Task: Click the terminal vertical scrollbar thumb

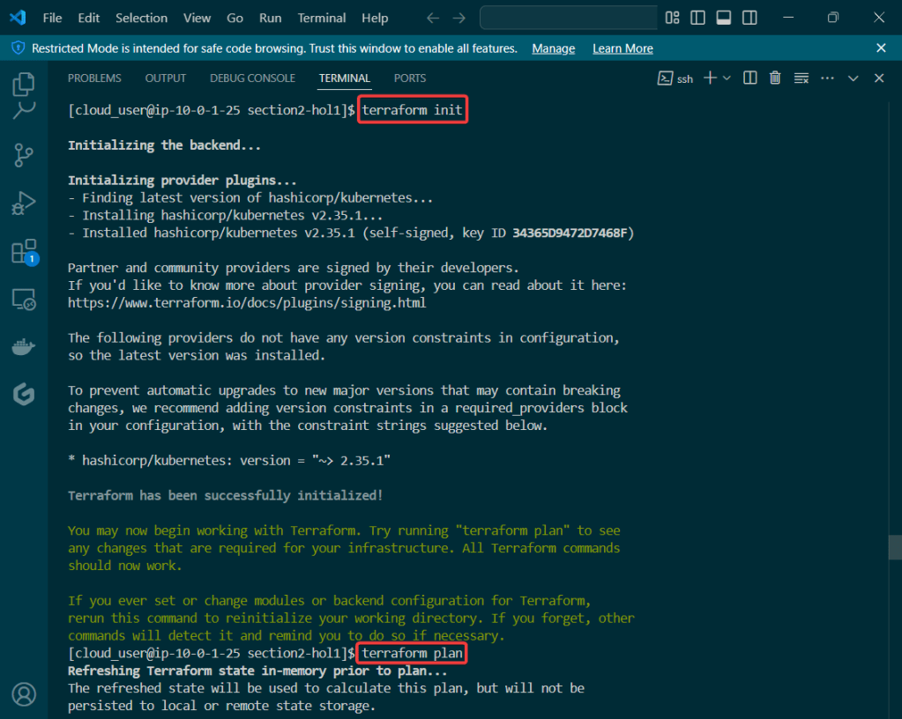Action: coord(896,547)
